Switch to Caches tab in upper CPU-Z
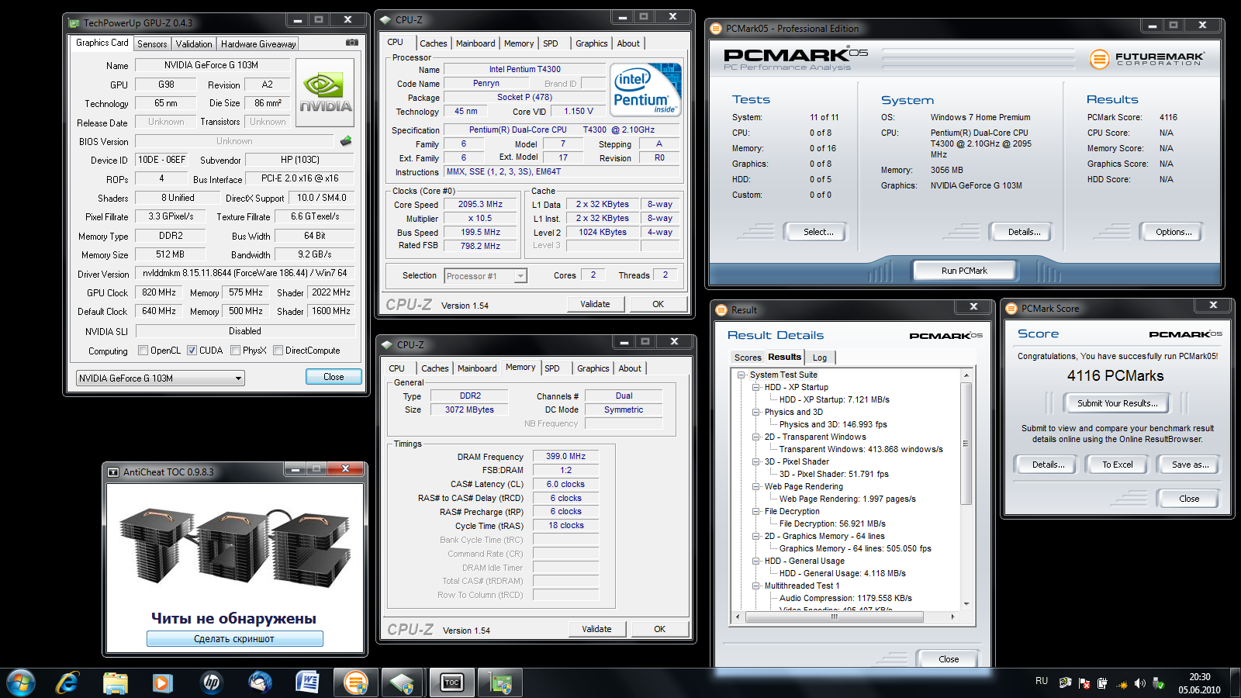 [x=433, y=43]
